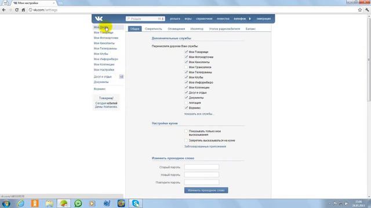Open Мои Настройки in the sidebar

coord(104,69)
